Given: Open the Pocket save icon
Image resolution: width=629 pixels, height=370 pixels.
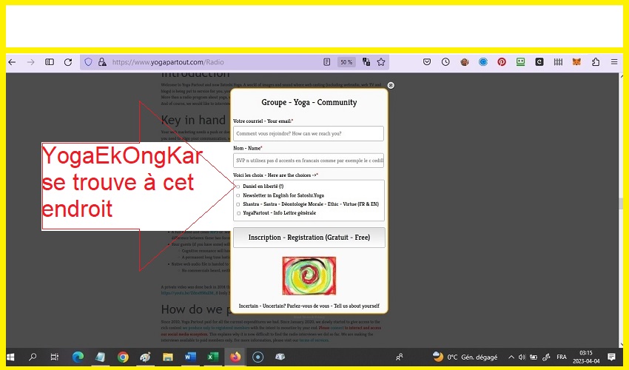Looking at the screenshot, I should pos(427,62).
